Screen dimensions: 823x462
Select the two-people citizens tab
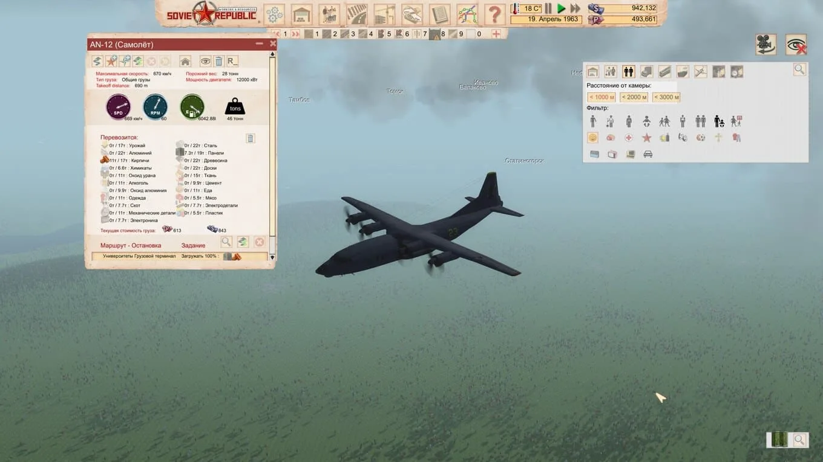[x=629, y=72]
